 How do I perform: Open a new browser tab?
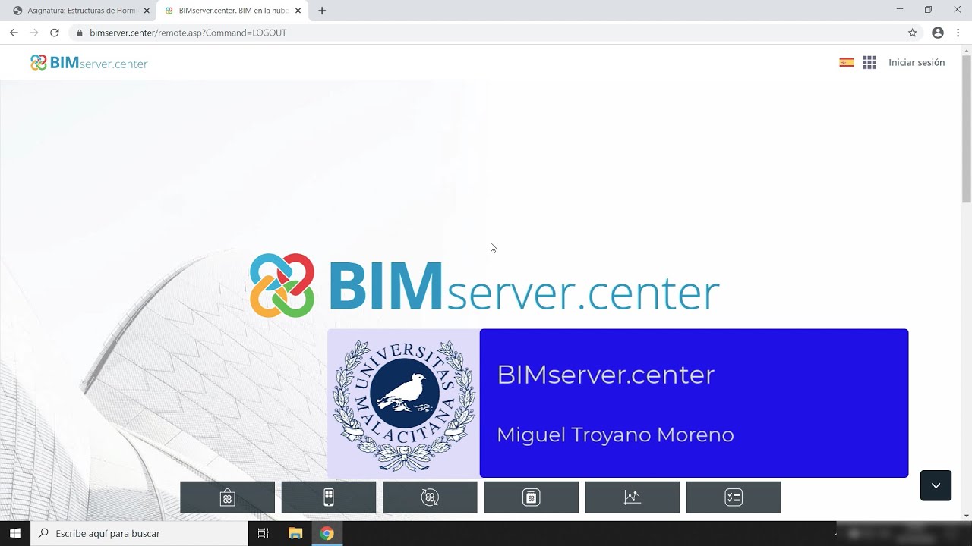[322, 11]
